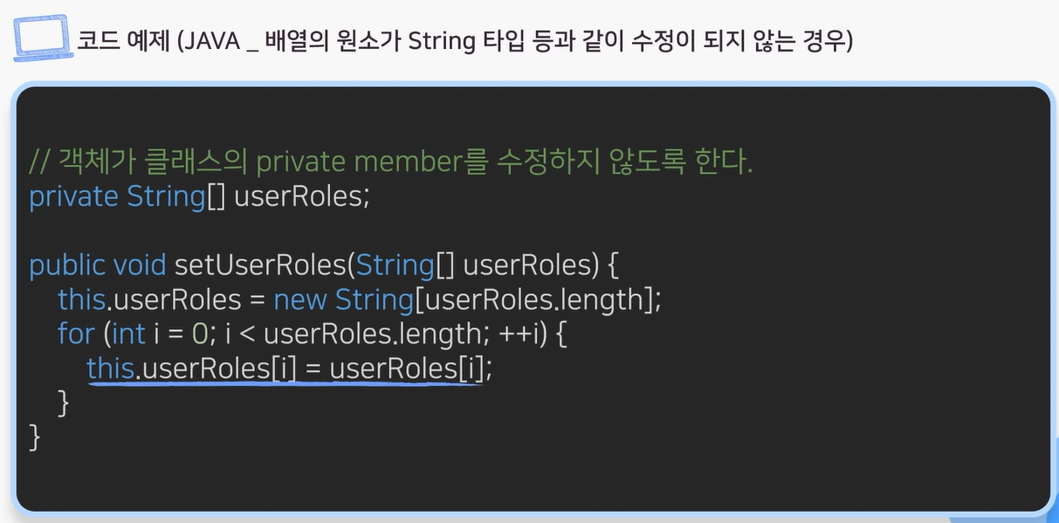Click the underlined 'this.userRoles[i]' assignment target
1059x523 pixels.
click(x=192, y=368)
